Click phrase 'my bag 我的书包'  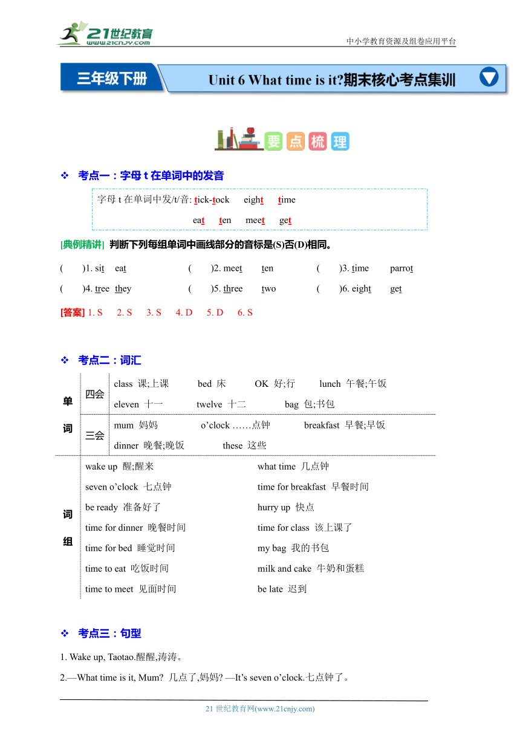point(293,548)
